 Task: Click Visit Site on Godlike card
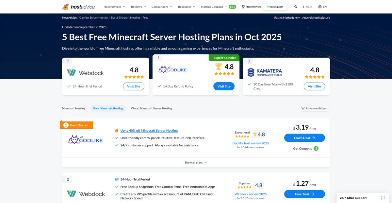point(224,86)
